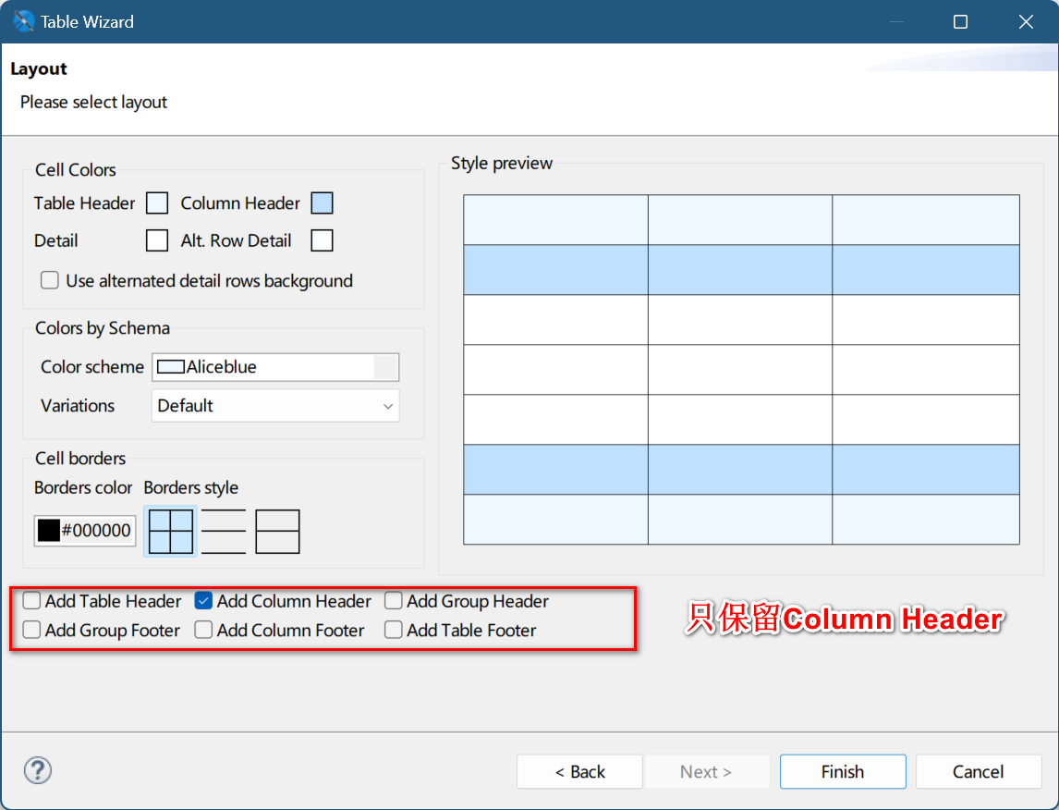The width and height of the screenshot is (1059, 810).
Task: Uncheck Add Column Header
Action: (203, 601)
